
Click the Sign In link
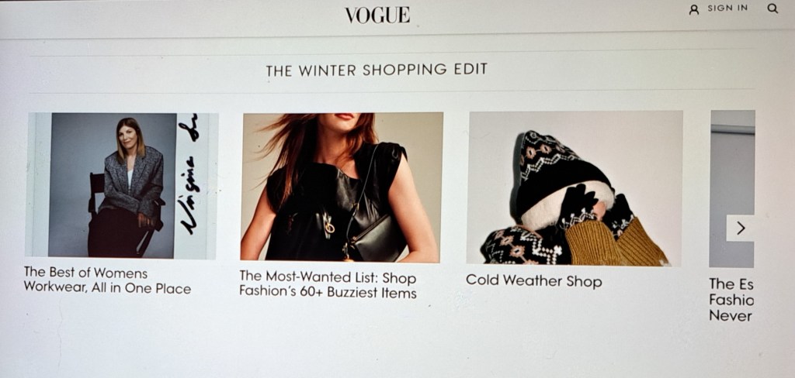(x=727, y=8)
